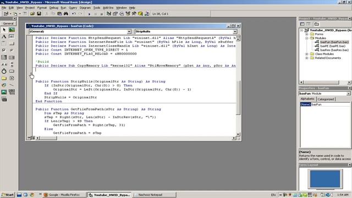The image size is (352, 198).
Task: Click the Add Form toolbar icon
Action: (15, 14)
